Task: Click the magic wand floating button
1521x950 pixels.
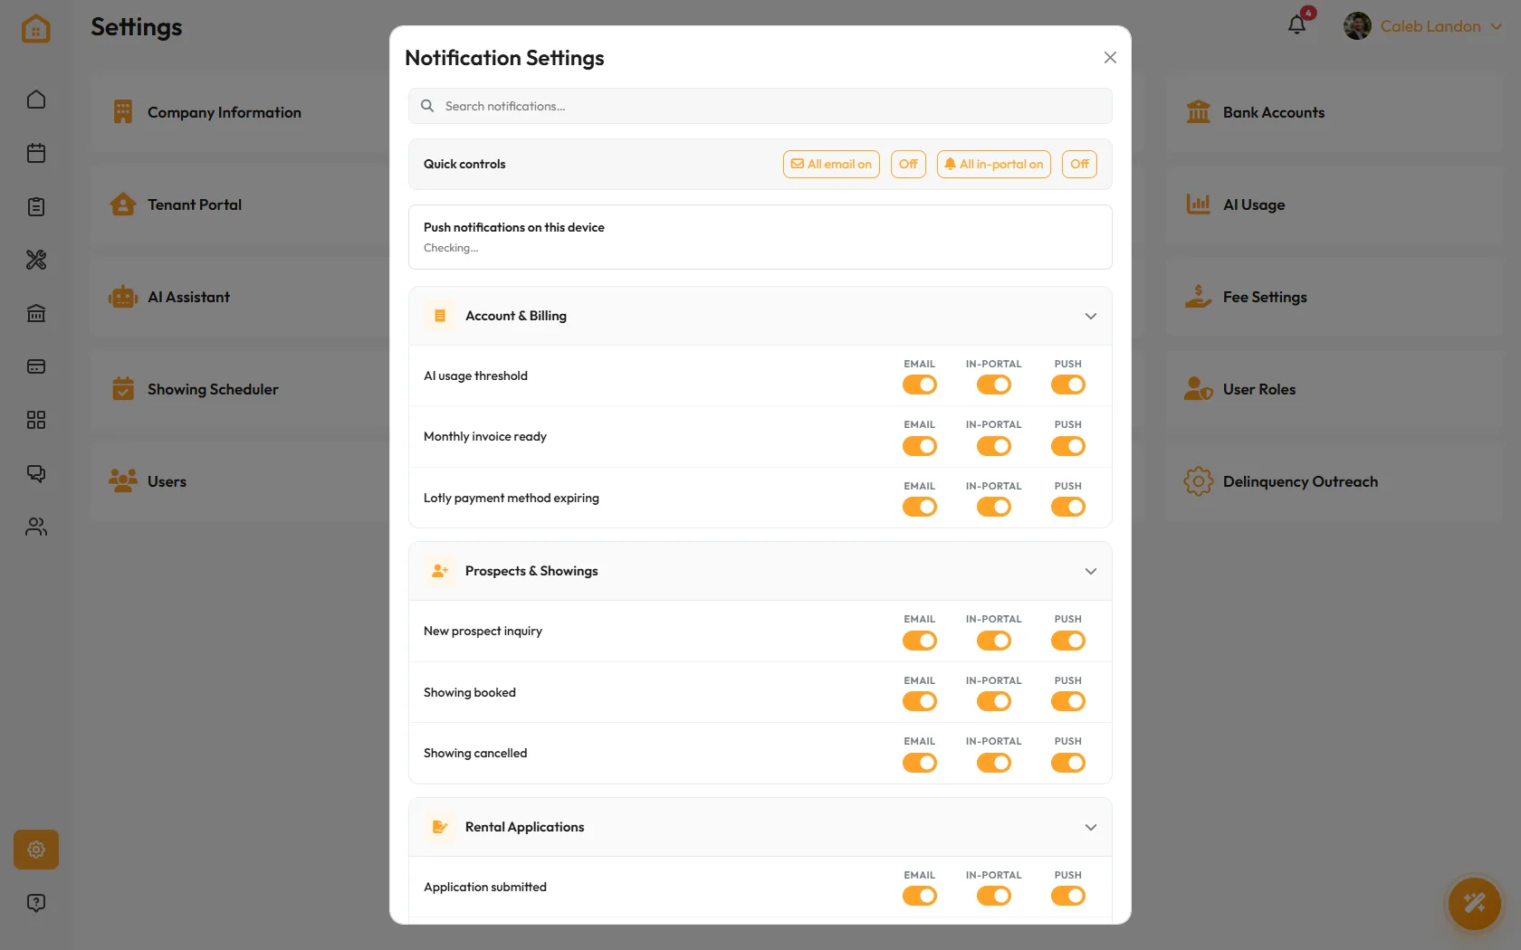Action: click(1474, 903)
